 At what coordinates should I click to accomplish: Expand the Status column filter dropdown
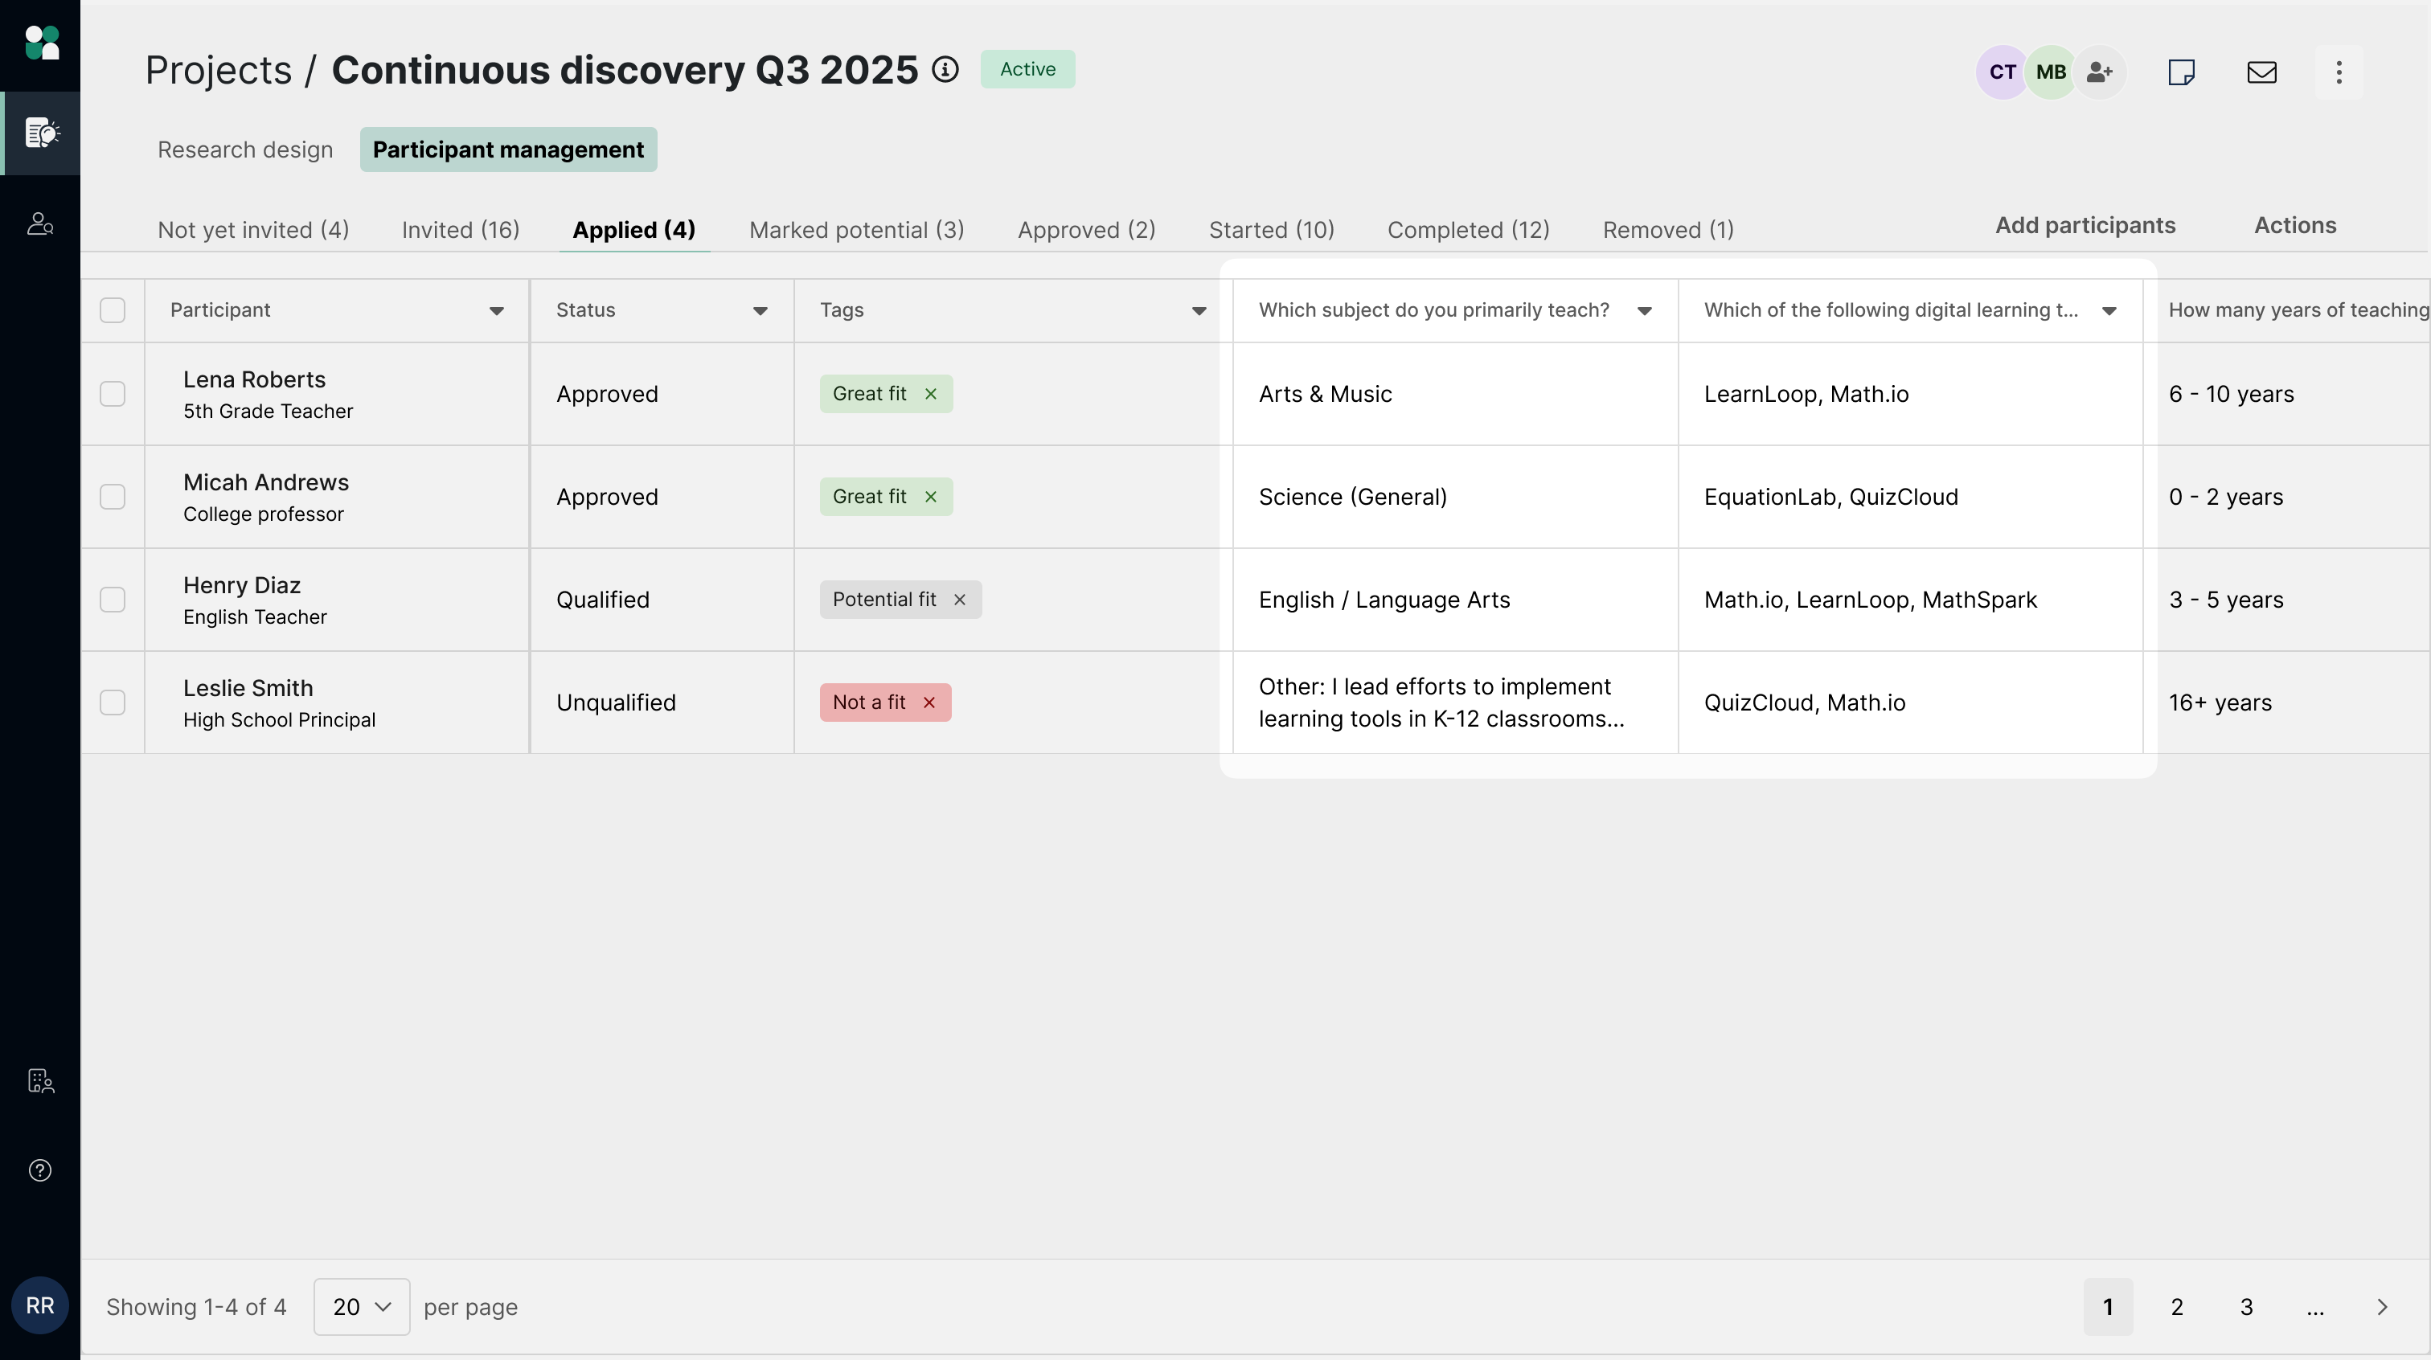click(x=760, y=310)
